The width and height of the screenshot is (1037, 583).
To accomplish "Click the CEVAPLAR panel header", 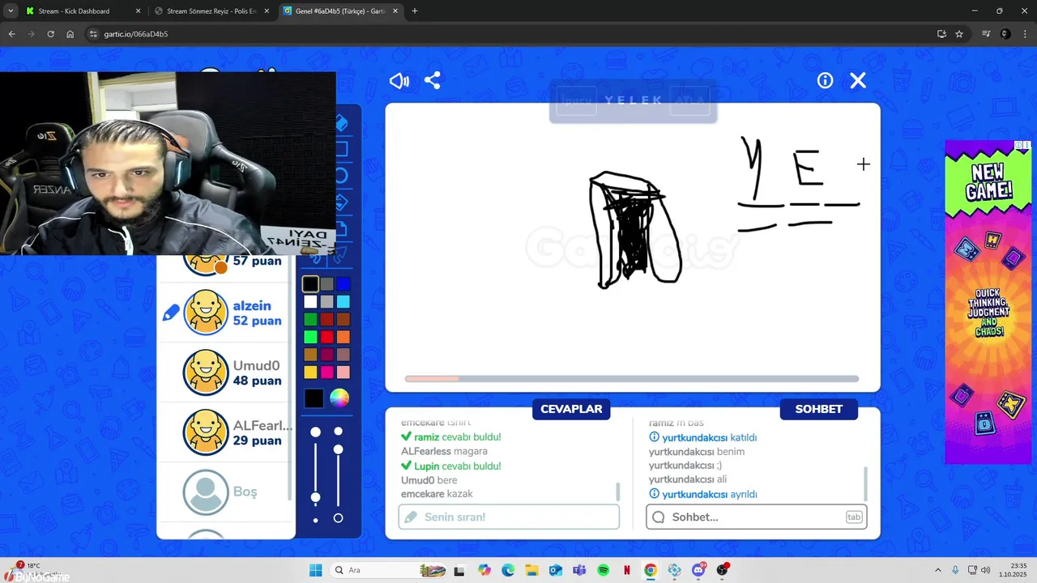I will (571, 409).
